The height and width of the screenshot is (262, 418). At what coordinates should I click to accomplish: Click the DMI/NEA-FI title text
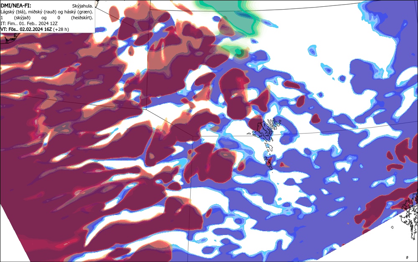(x=16, y=5)
